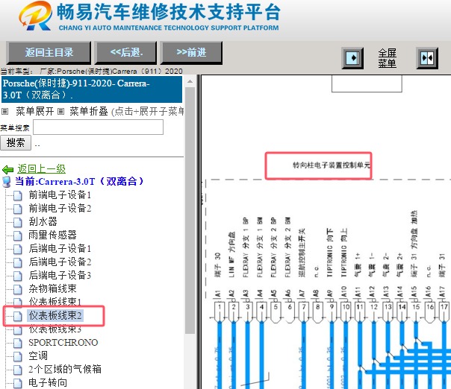Open the 后端电子设备1 entry
Screen dimensions: 451x389
pos(60,248)
